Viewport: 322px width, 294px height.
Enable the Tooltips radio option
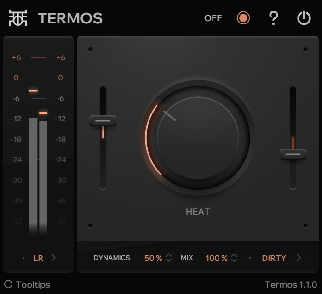(8, 284)
